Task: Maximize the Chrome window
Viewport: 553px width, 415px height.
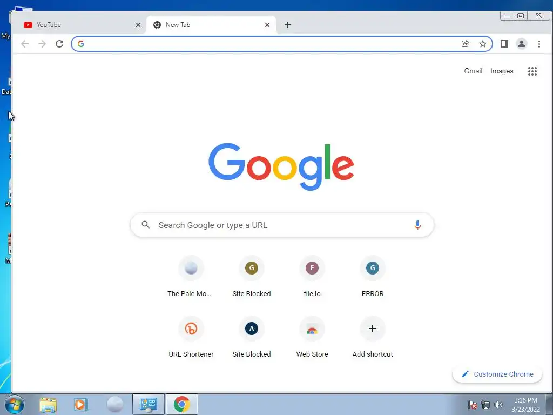Action: pyautogui.click(x=521, y=16)
